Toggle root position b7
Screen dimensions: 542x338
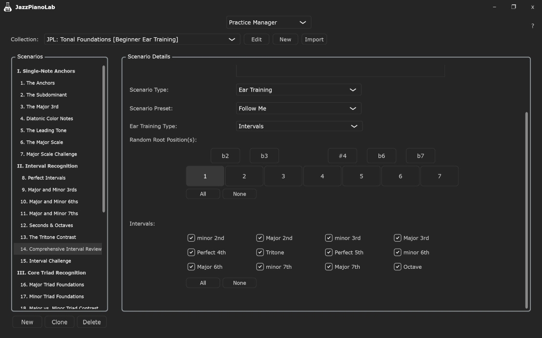(x=421, y=156)
